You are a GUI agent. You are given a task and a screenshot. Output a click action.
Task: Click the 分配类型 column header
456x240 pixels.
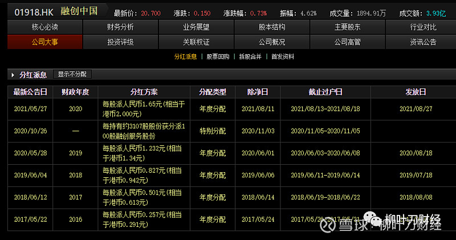point(213,92)
